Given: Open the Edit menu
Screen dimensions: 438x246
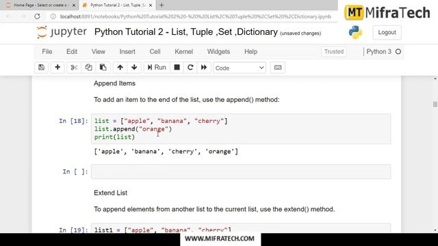Looking at the screenshot, I should 72,52.
